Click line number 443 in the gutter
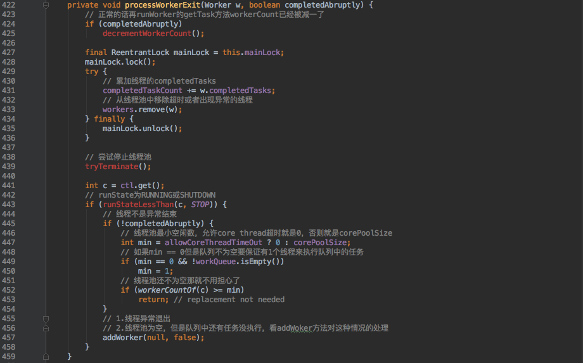This screenshot has height=363, width=583. click(x=8, y=205)
